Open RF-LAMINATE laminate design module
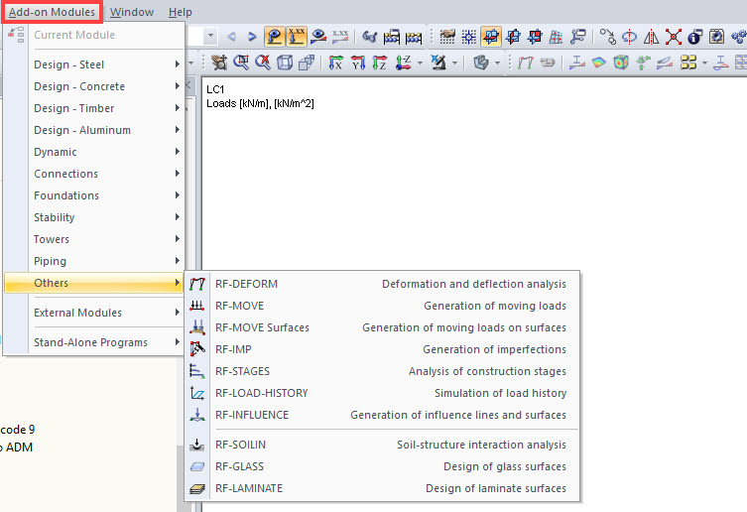 382,488
